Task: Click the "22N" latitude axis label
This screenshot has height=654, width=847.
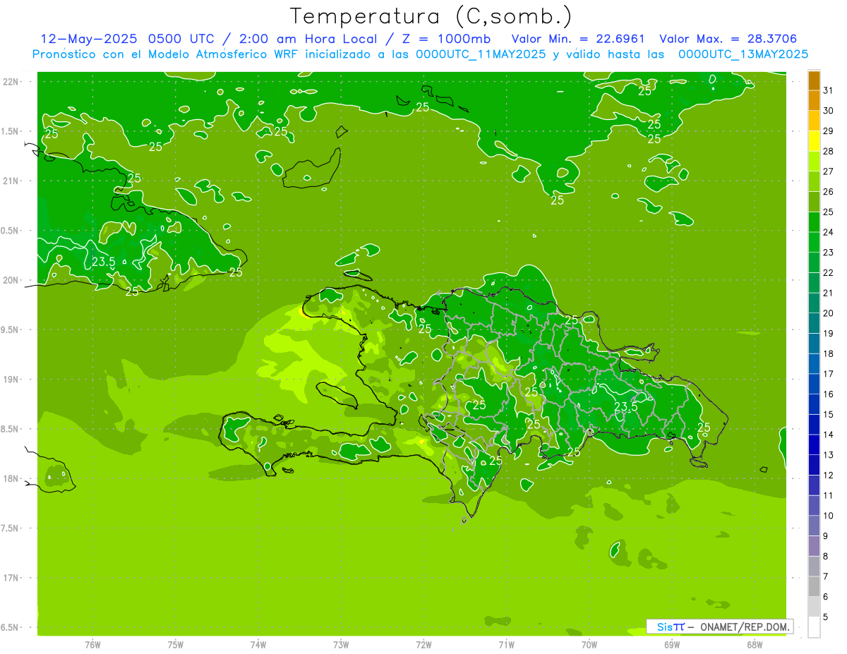Action: click(11, 82)
